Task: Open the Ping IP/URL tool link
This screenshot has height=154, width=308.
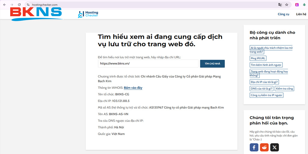Action: [258, 58]
